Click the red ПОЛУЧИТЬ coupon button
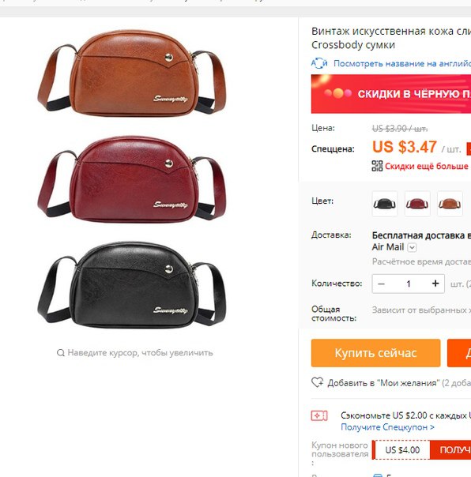The height and width of the screenshot is (477, 471). 450,449
